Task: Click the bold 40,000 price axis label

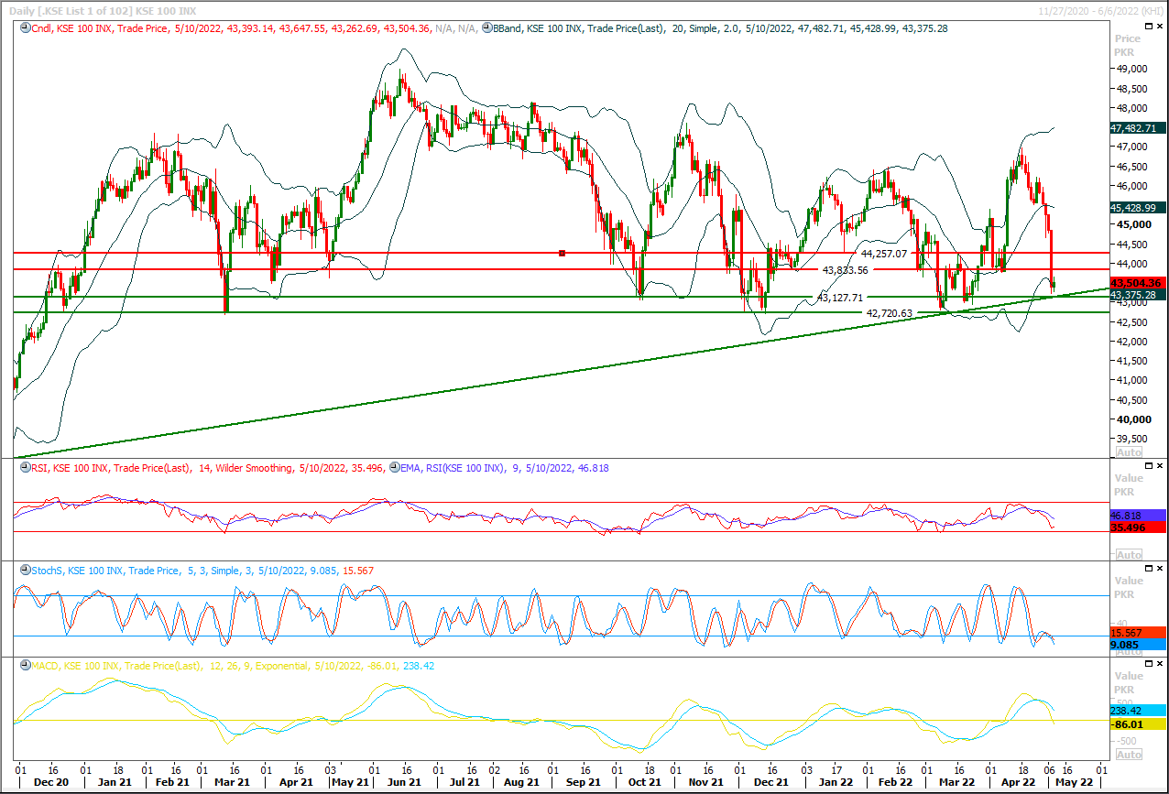Action: pyautogui.click(x=1132, y=419)
